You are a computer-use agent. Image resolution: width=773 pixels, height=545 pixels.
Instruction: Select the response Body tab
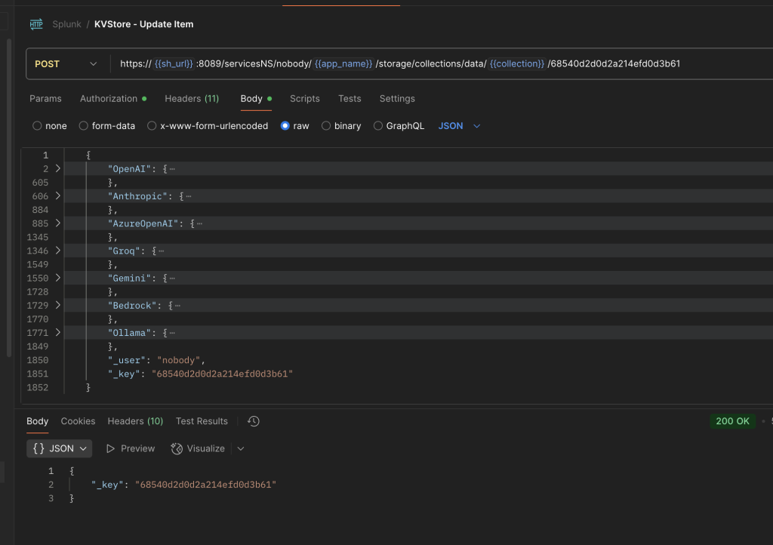[x=38, y=421]
